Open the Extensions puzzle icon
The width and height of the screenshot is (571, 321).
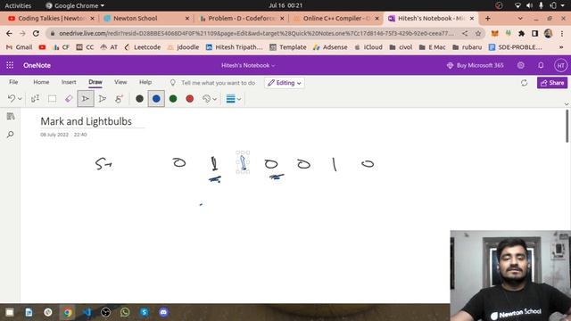pyautogui.click(x=521, y=33)
